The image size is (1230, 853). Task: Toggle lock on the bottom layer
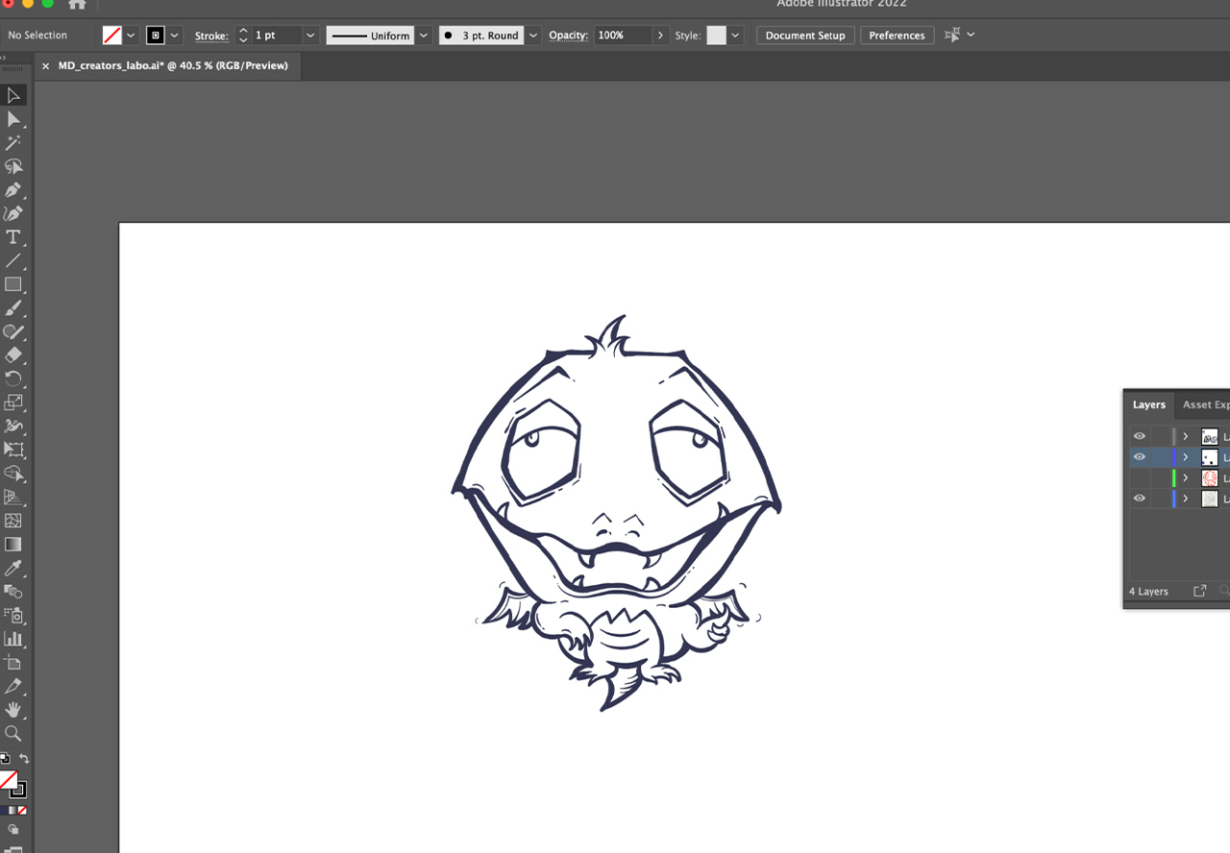coord(1160,499)
